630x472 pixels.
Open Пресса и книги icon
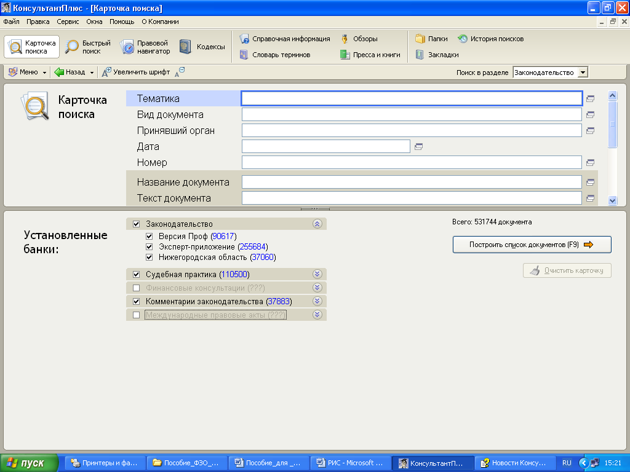click(345, 55)
